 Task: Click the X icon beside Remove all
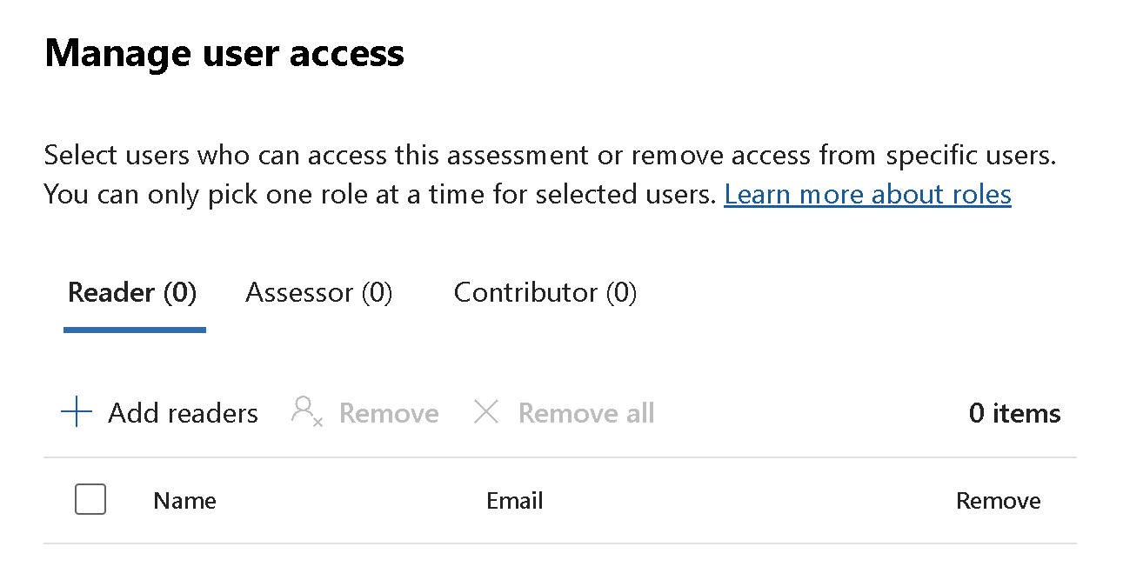coord(485,412)
